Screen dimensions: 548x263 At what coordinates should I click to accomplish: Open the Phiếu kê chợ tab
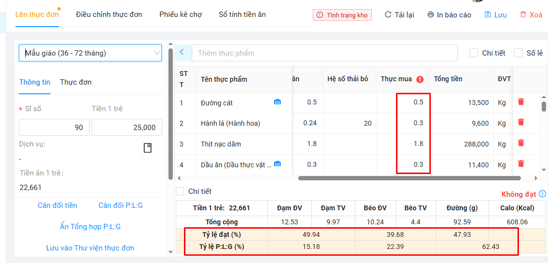click(181, 15)
